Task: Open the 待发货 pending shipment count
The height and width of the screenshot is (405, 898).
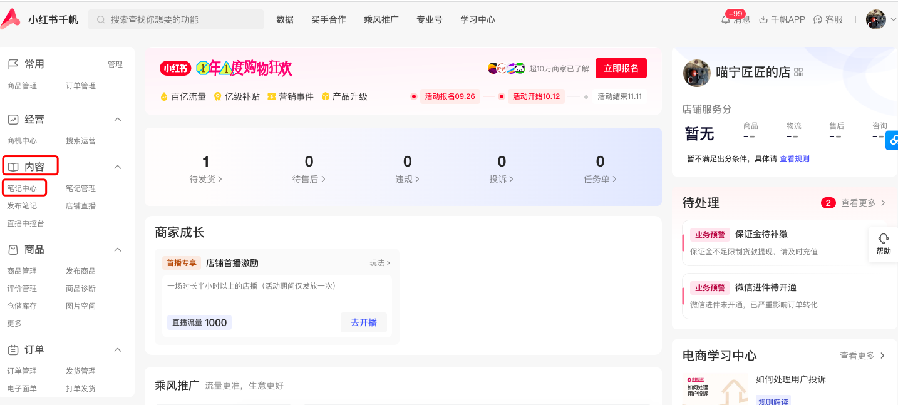Action: click(206, 169)
